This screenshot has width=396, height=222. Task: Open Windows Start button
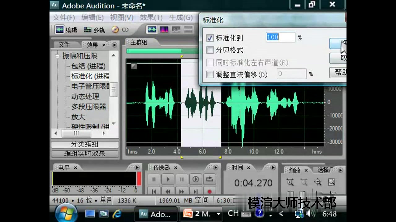click(x=66, y=213)
